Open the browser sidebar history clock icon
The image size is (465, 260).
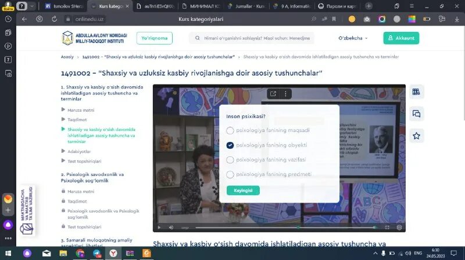point(8,19)
